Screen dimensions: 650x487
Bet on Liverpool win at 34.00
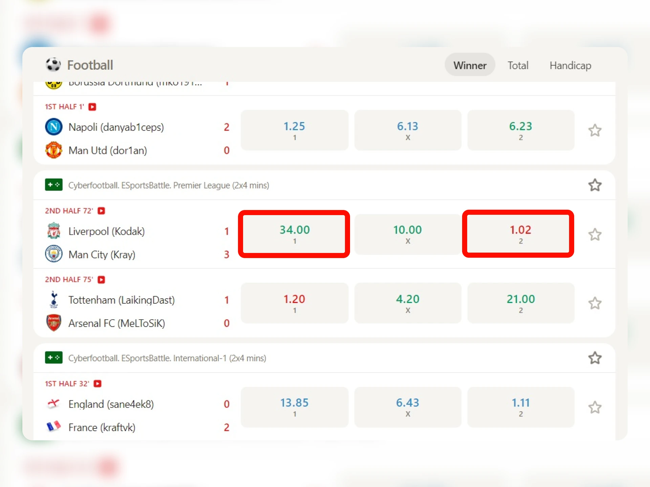tap(294, 234)
